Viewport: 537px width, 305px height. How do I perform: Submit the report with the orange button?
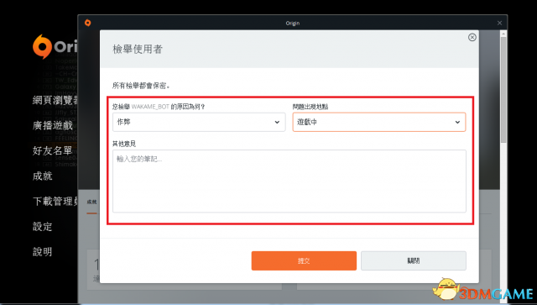click(304, 260)
